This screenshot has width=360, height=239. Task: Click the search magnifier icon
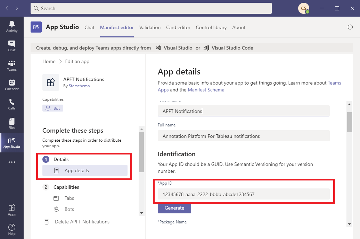(36, 8)
